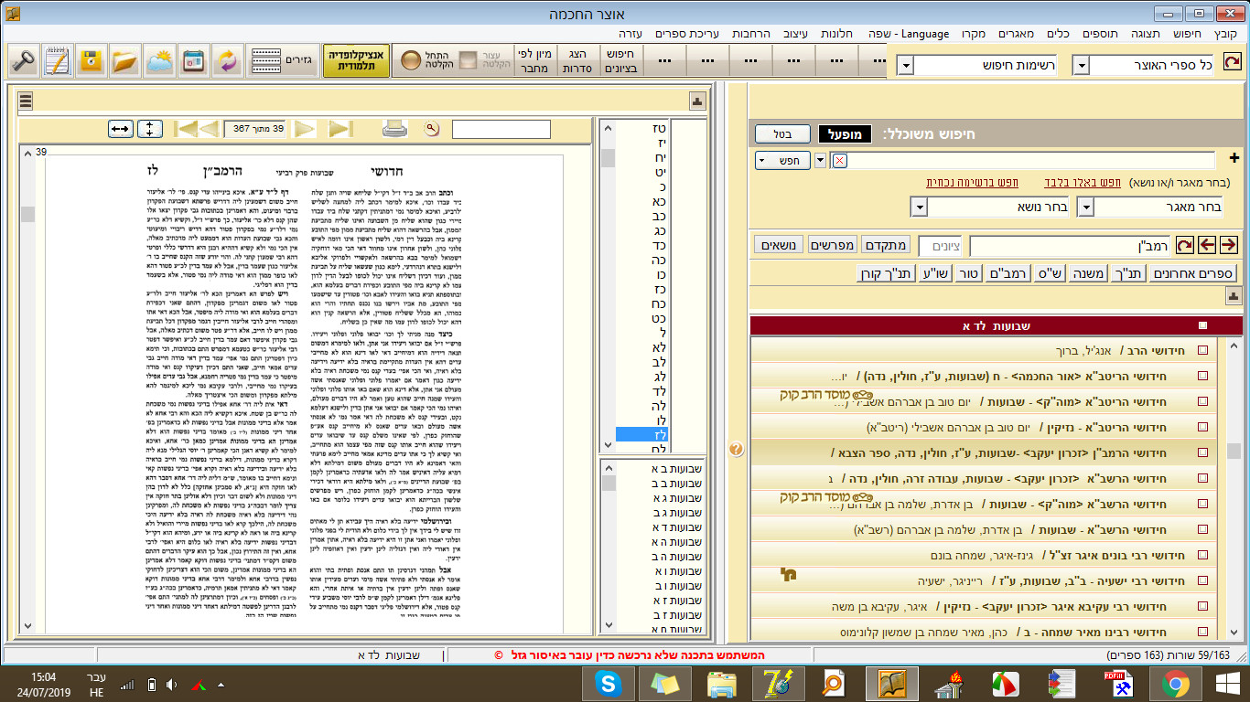Open אנציקלופדיה תלמודית
Viewport: 1250px width, 702px height.
point(357,61)
